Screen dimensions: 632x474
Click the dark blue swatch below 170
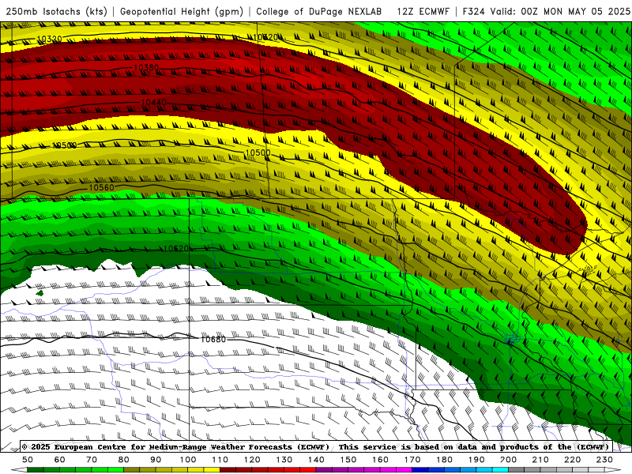(420, 470)
